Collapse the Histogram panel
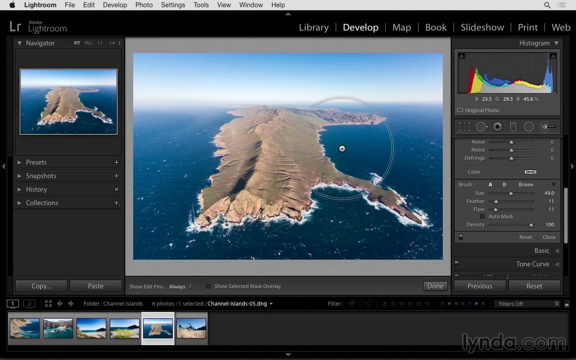576x360 pixels. click(x=556, y=43)
